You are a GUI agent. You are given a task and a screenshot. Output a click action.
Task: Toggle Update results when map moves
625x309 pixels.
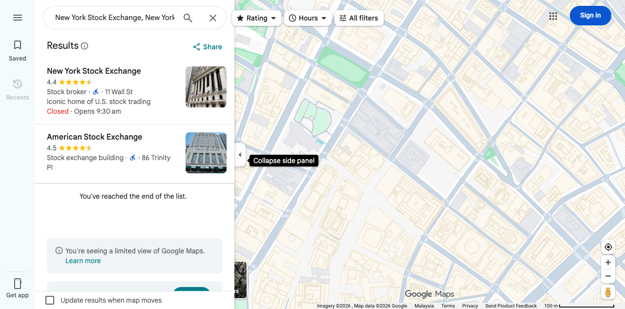[x=50, y=300]
